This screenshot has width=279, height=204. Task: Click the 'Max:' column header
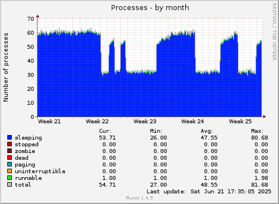tap(257, 131)
